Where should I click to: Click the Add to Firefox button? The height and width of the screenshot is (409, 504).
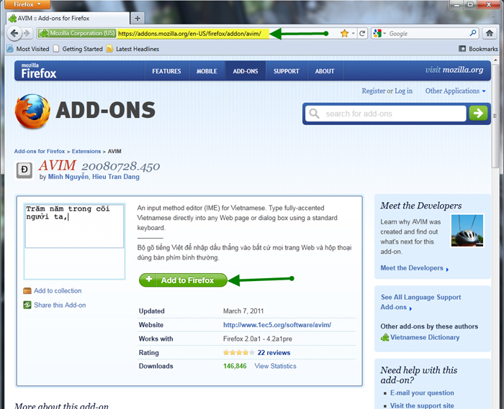tap(183, 280)
